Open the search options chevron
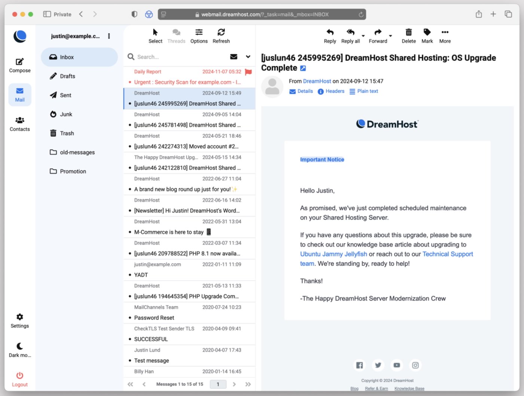This screenshot has width=524, height=396. (x=248, y=56)
